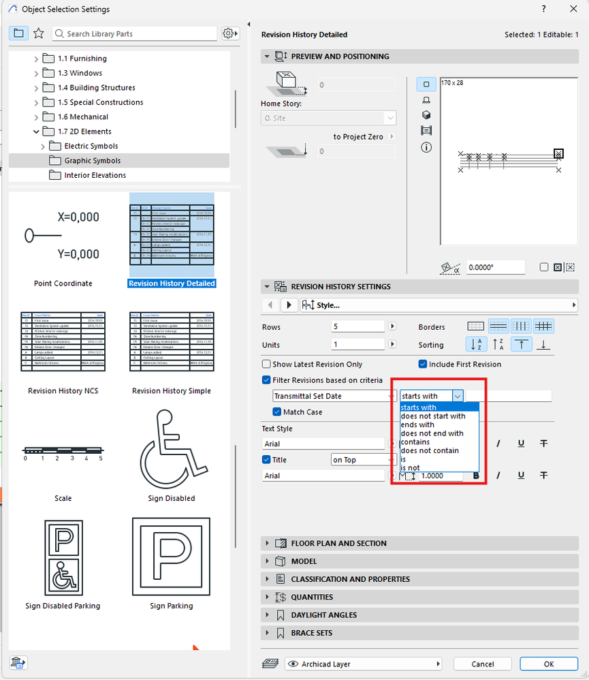Open library settings gear menu
The width and height of the screenshot is (589, 680).
230,33
